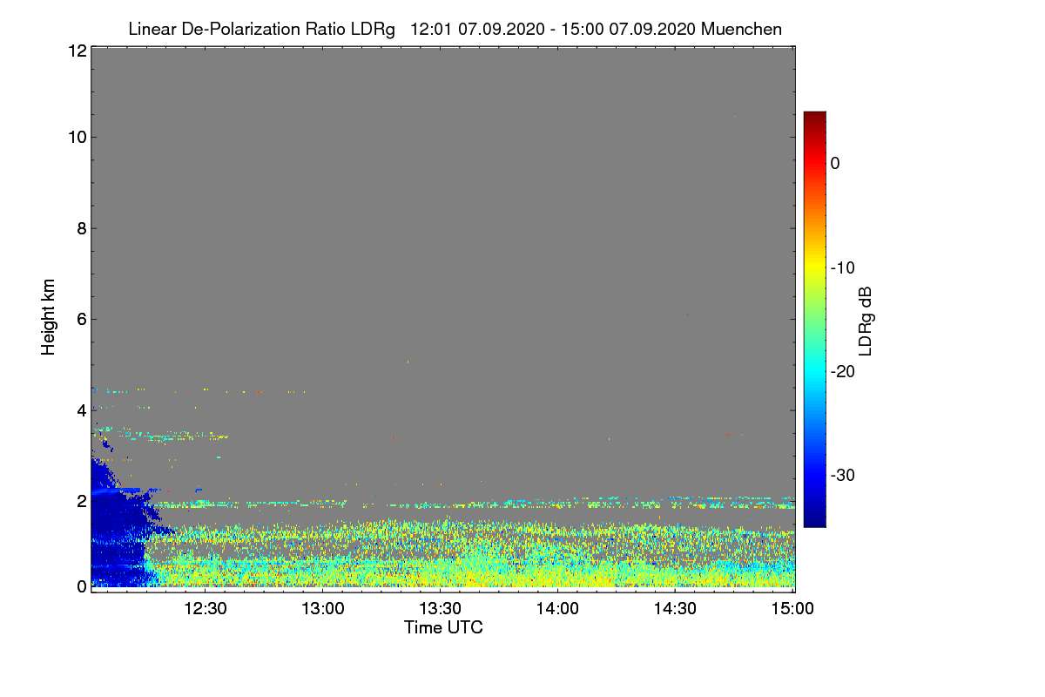Click the 8 km height tick label
This screenshot has width=1045, height=697.
click(79, 228)
